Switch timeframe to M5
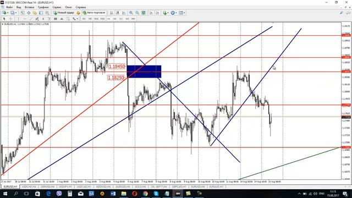This screenshot has height=198, width=352. tap(90, 19)
